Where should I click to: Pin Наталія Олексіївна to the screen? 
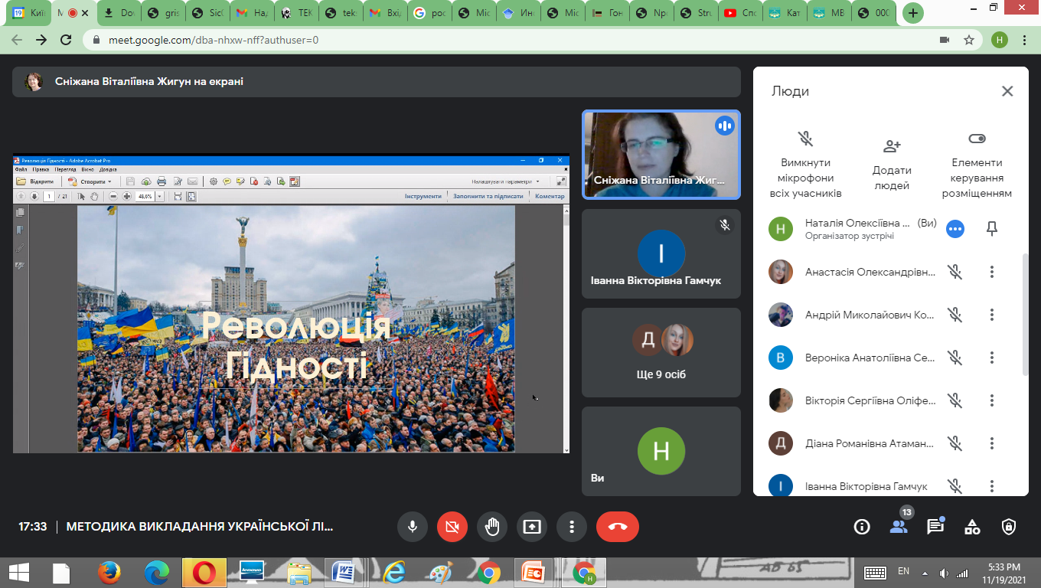coord(992,229)
